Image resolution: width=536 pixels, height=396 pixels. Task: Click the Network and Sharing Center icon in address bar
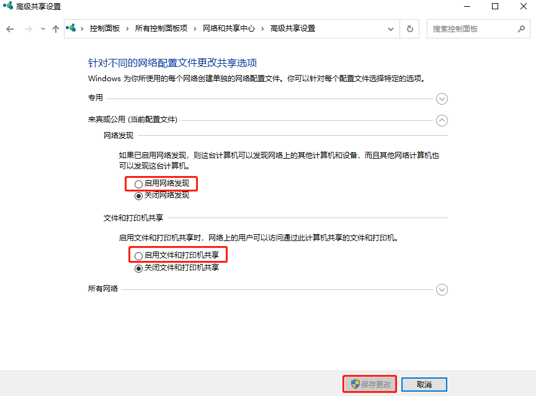(71, 29)
